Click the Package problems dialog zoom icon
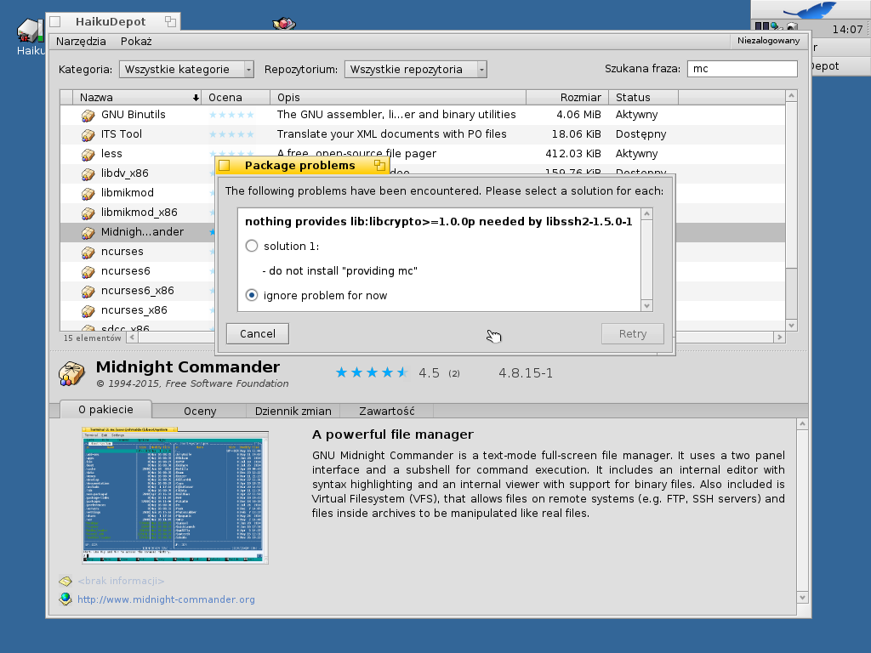Screen dimensions: 871x653 point(380,165)
